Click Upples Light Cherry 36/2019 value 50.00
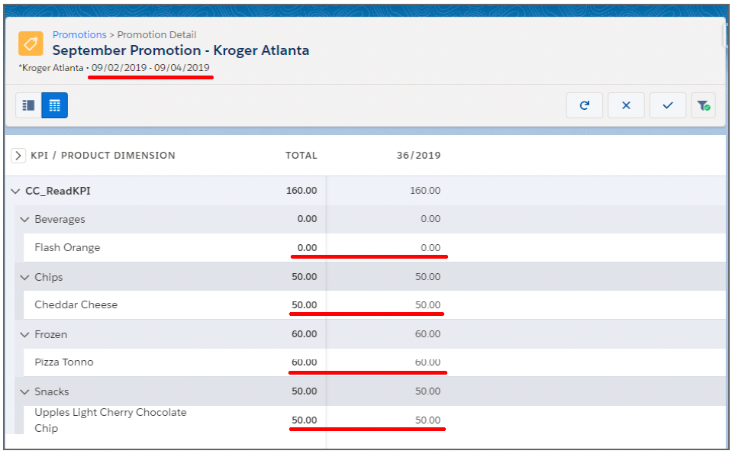Image resolution: width=732 pixels, height=454 pixels. tap(427, 420)
